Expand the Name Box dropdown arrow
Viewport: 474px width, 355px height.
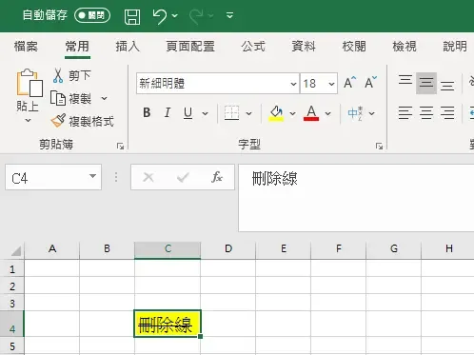click(x=92, y=176)
